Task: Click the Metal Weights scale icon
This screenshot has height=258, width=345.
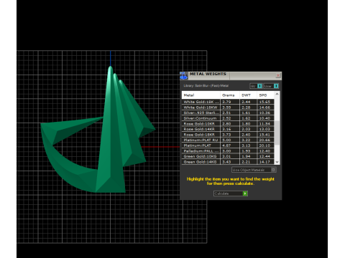Action: click(x=184, y=76)
